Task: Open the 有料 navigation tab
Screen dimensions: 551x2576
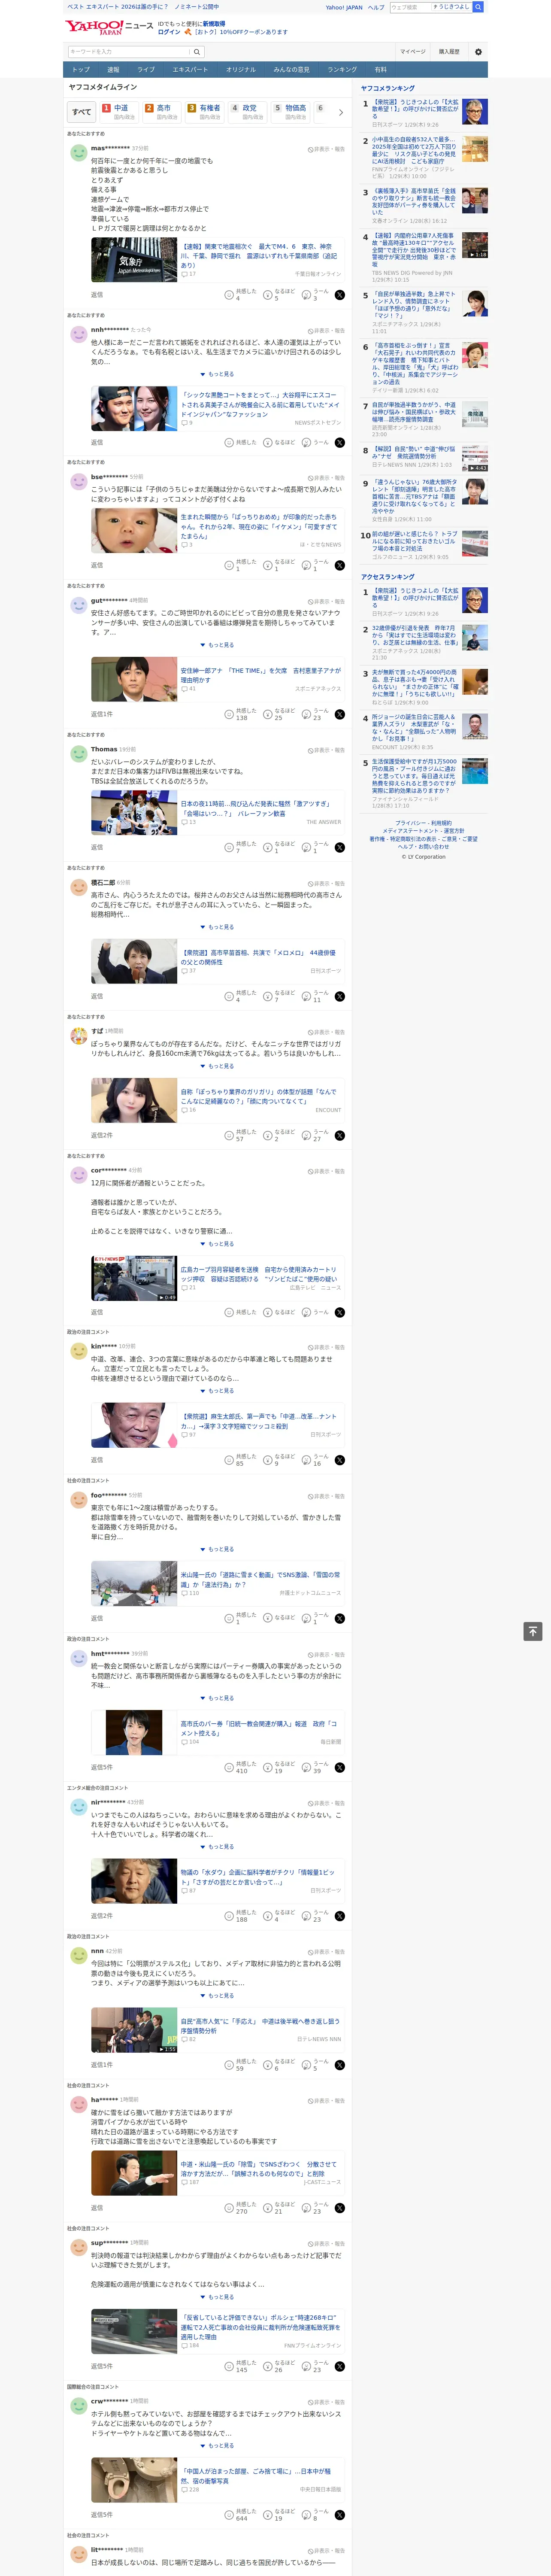Action: point(380,70)
